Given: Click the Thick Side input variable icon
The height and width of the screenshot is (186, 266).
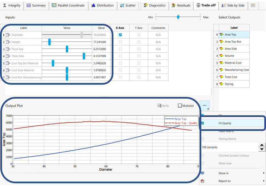Looking at the screenshot, I should tap(8, 56).
